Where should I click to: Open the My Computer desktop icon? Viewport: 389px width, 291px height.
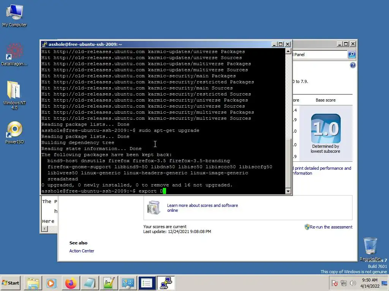14,15
